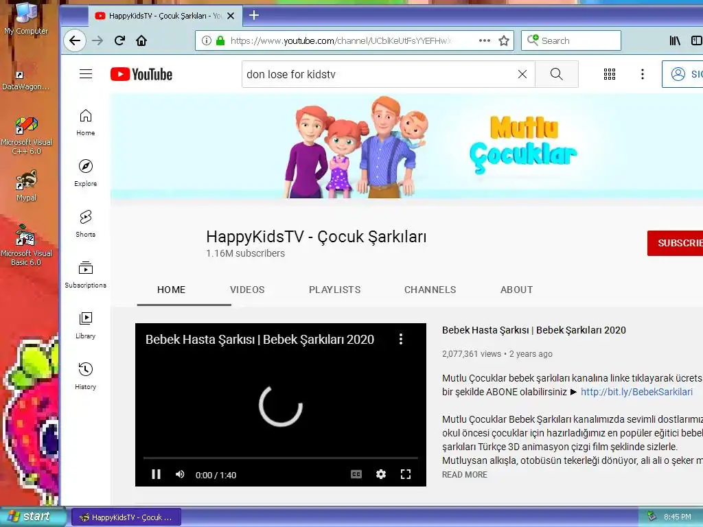Open the Bebek Hasta Şarkısı title link beside the player
The image size is (703, 527).
(533, 330)
